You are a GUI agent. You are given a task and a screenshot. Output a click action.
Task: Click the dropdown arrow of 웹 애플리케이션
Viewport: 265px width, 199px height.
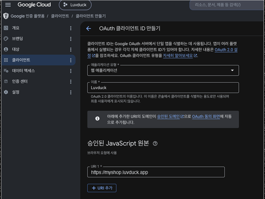[232, 70]
